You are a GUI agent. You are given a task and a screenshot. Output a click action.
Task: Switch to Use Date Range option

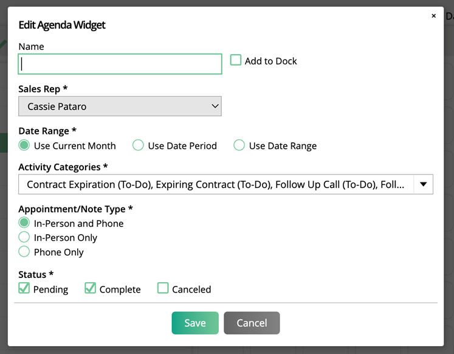(239, 145)
